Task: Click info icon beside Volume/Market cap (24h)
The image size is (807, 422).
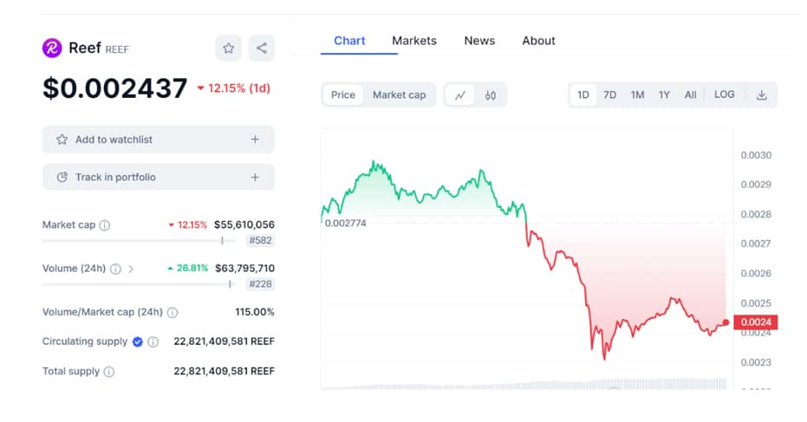Action: [172, 312]
